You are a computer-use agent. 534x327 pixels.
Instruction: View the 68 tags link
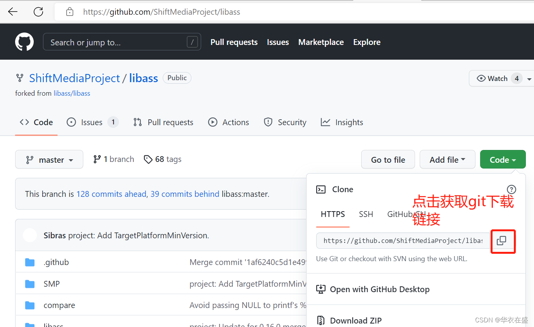point(162,159)
